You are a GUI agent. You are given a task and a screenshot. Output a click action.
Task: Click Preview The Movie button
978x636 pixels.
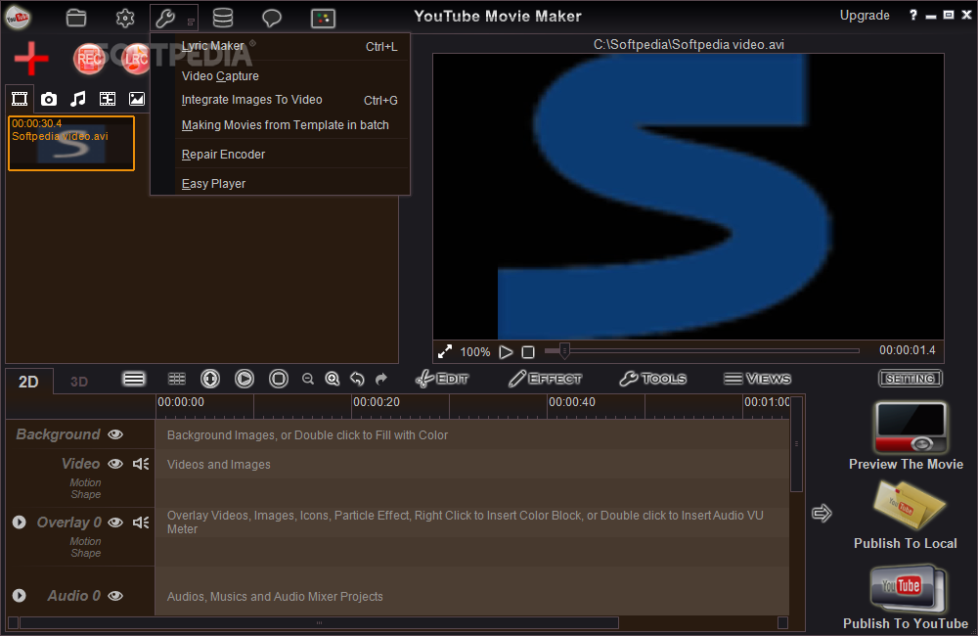[907, 436]
